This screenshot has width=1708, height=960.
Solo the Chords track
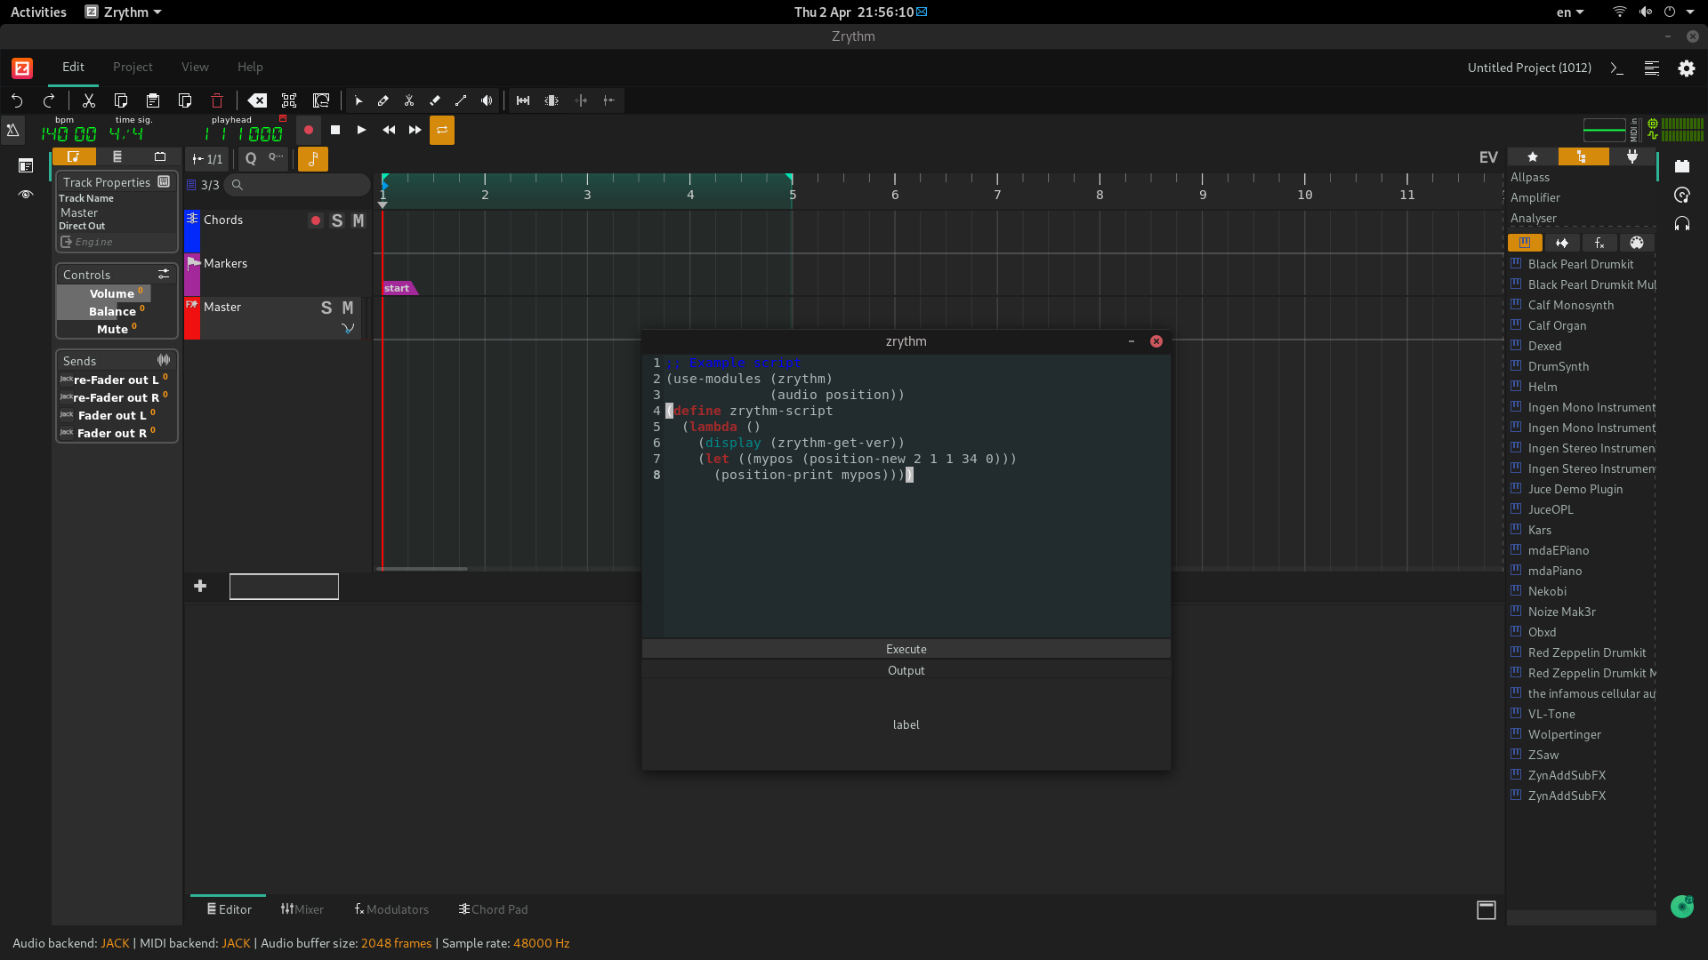[337, 220]
